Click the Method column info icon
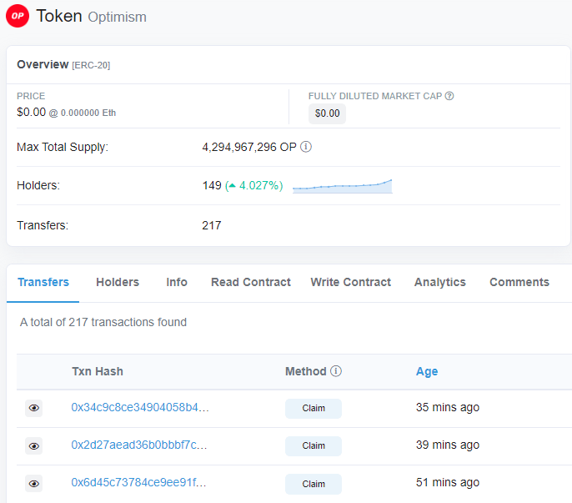 click(336, 371)
